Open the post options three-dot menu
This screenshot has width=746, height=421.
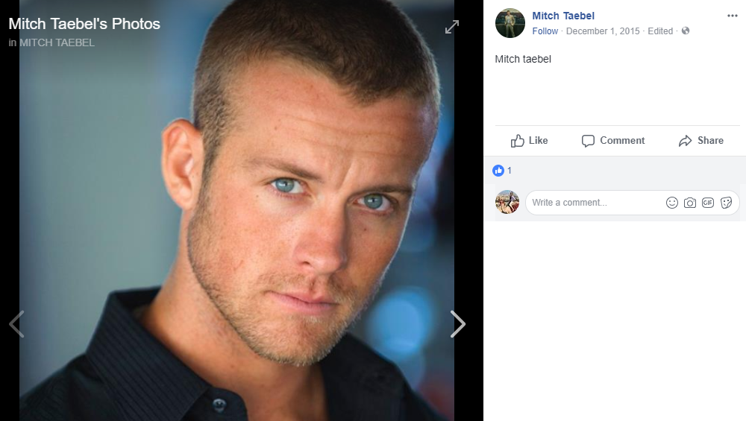(733, 16)
